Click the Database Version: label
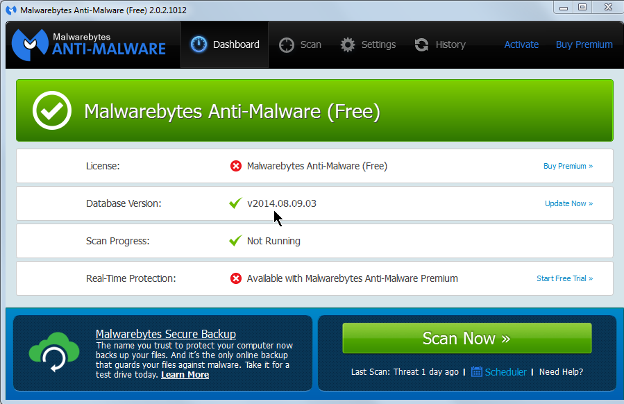 [124, 203]
